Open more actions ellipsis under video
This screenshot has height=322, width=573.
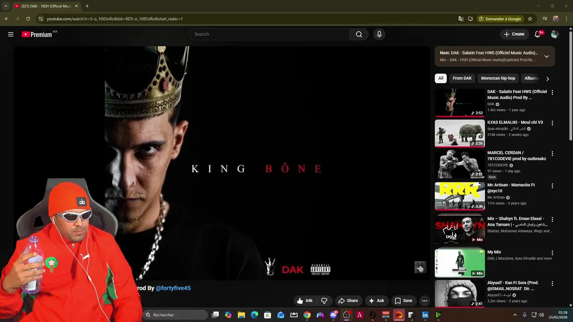tap(424, 301)
